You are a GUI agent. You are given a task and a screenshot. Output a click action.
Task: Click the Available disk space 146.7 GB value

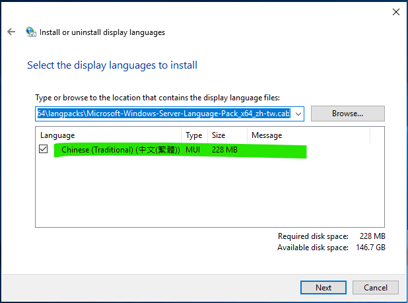(x=370, y=248)
